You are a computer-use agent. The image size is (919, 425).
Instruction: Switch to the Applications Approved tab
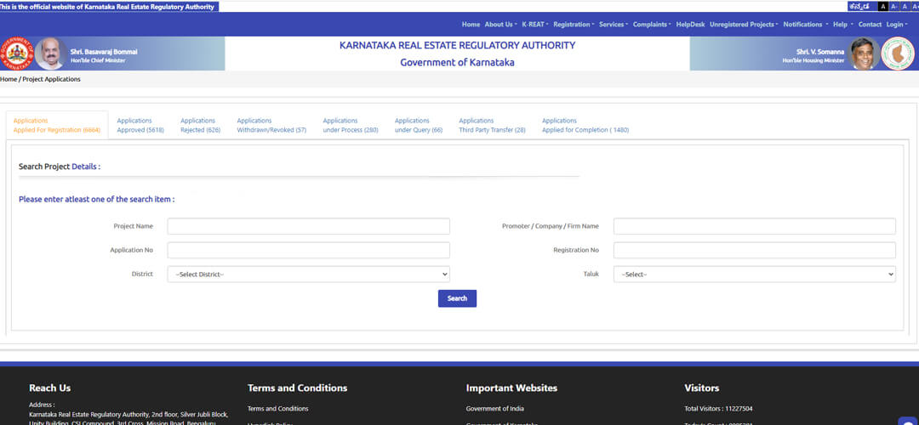coord(140,125)
